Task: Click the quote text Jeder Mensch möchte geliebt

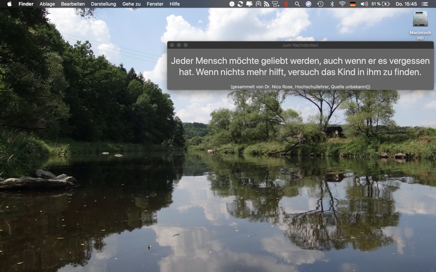Action: click(x=300, y=66)
